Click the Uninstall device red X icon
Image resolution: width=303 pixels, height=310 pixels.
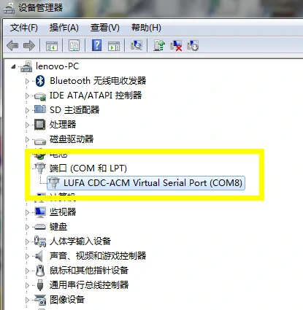coord(176,45)
